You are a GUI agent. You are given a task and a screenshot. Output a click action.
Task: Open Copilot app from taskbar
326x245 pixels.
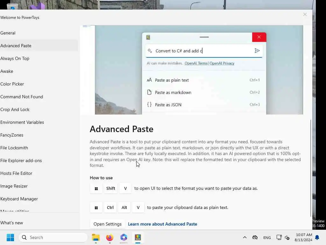[124, 237]
